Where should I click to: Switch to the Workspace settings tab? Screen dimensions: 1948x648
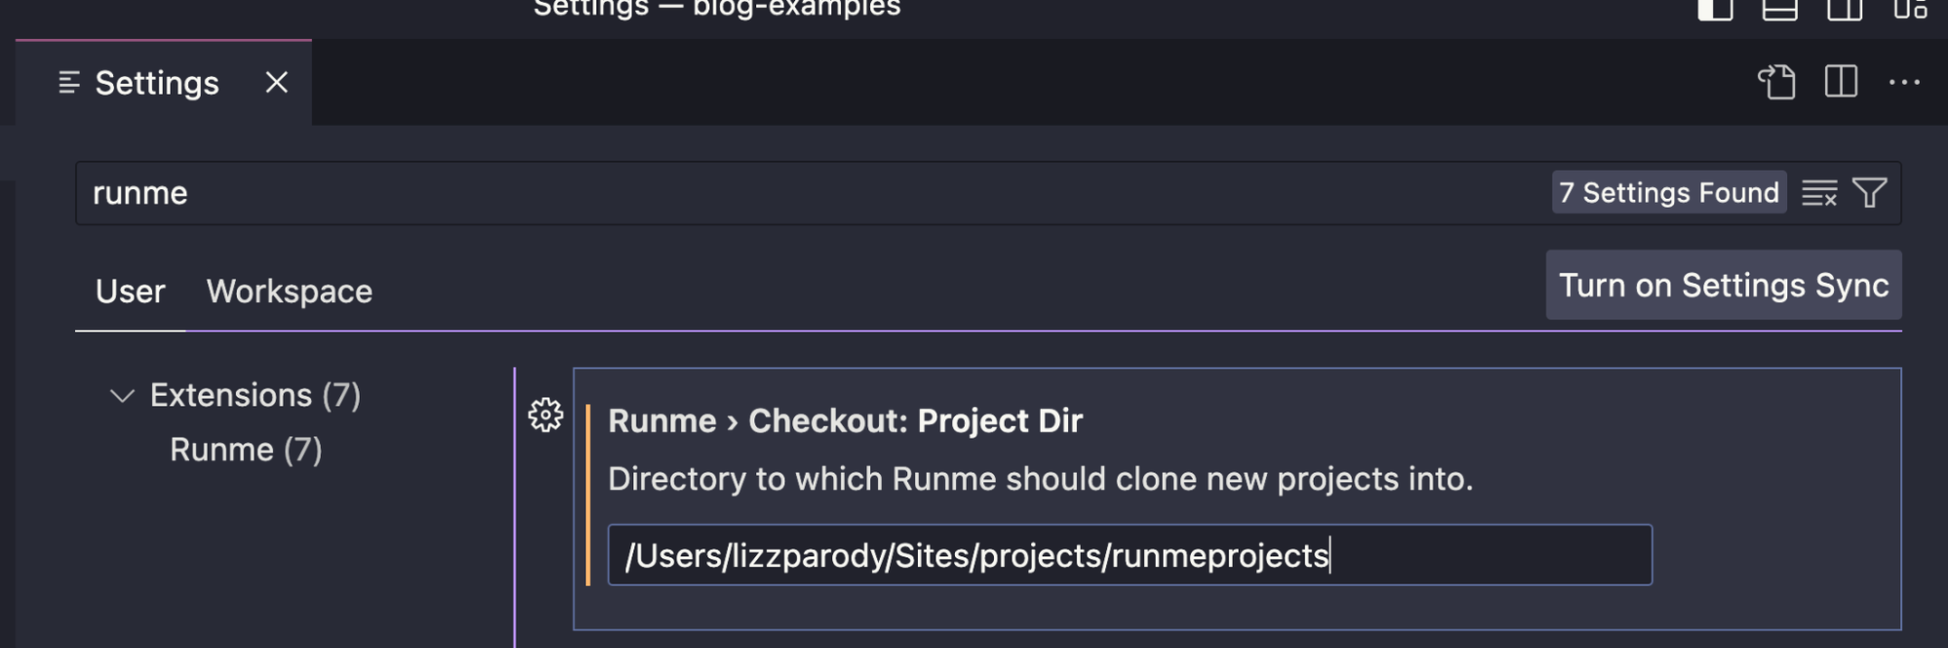288,291
